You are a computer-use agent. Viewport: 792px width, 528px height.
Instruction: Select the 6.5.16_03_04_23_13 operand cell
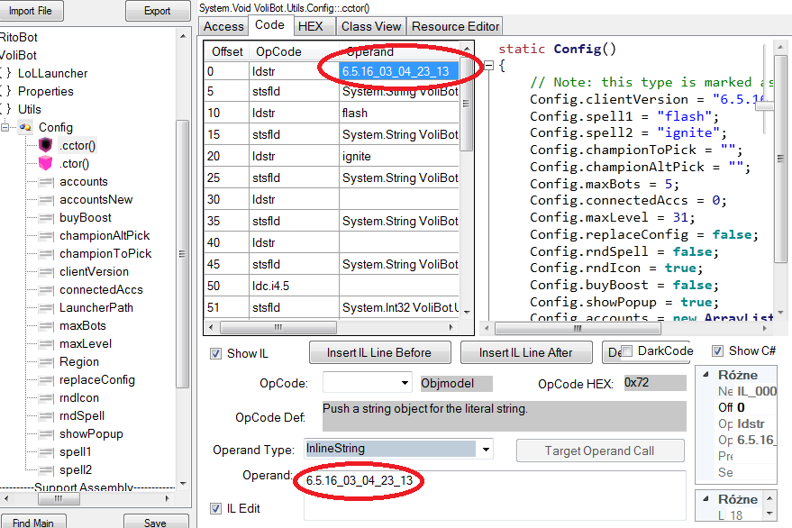tap(398, 71)
